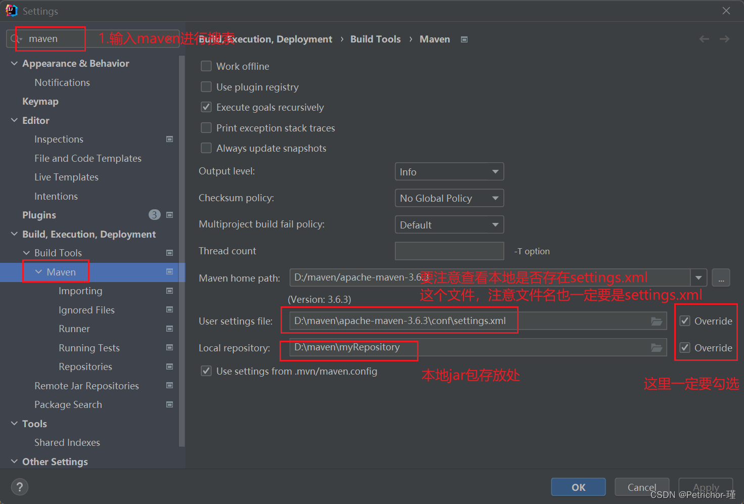This screenshot has width=744, height=504.
Task: Open File and Code Templates page
Action: click(88, 158)
